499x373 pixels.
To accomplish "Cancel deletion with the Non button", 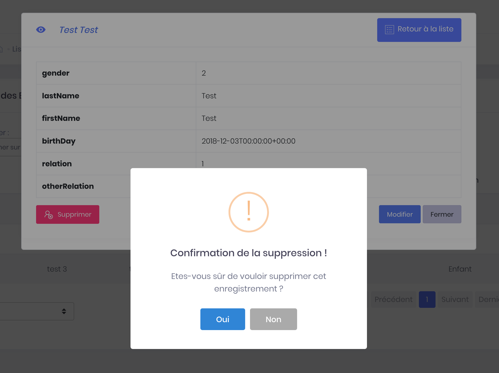I will (273, 319).
